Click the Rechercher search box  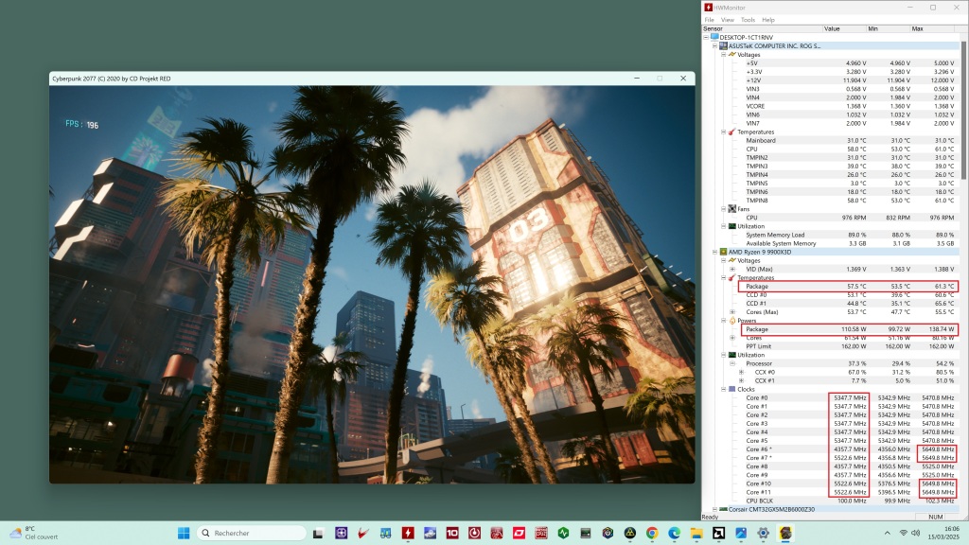click(x=252, y=533)
